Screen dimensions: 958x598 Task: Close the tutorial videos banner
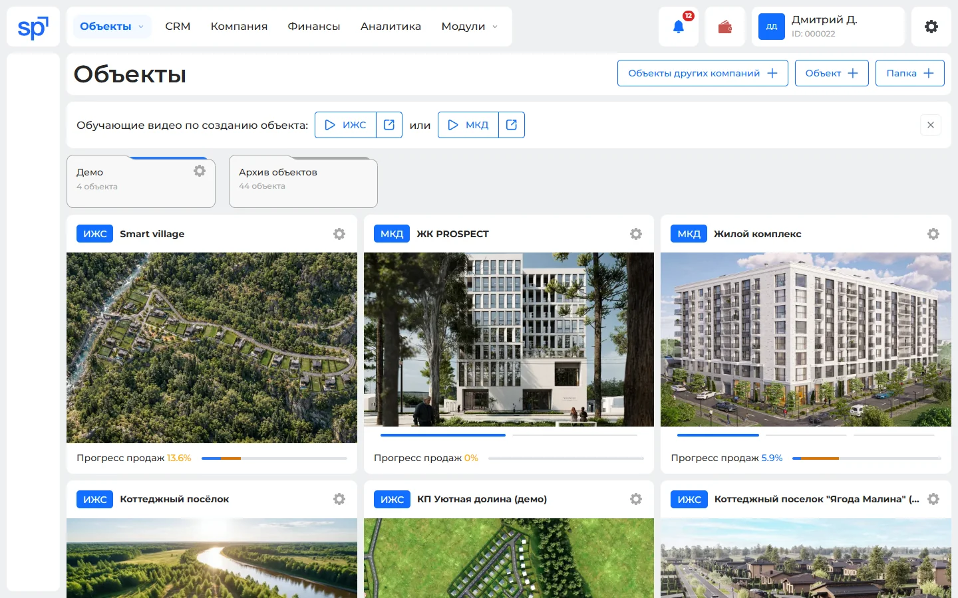pos(931,125)
